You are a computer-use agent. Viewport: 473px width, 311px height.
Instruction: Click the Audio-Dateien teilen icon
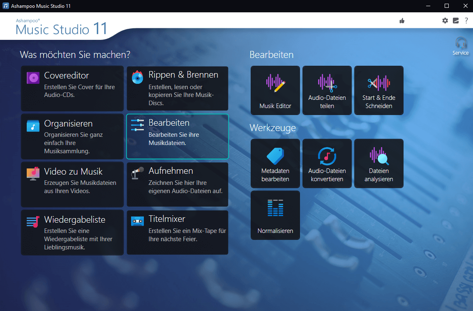click(327, 83)
